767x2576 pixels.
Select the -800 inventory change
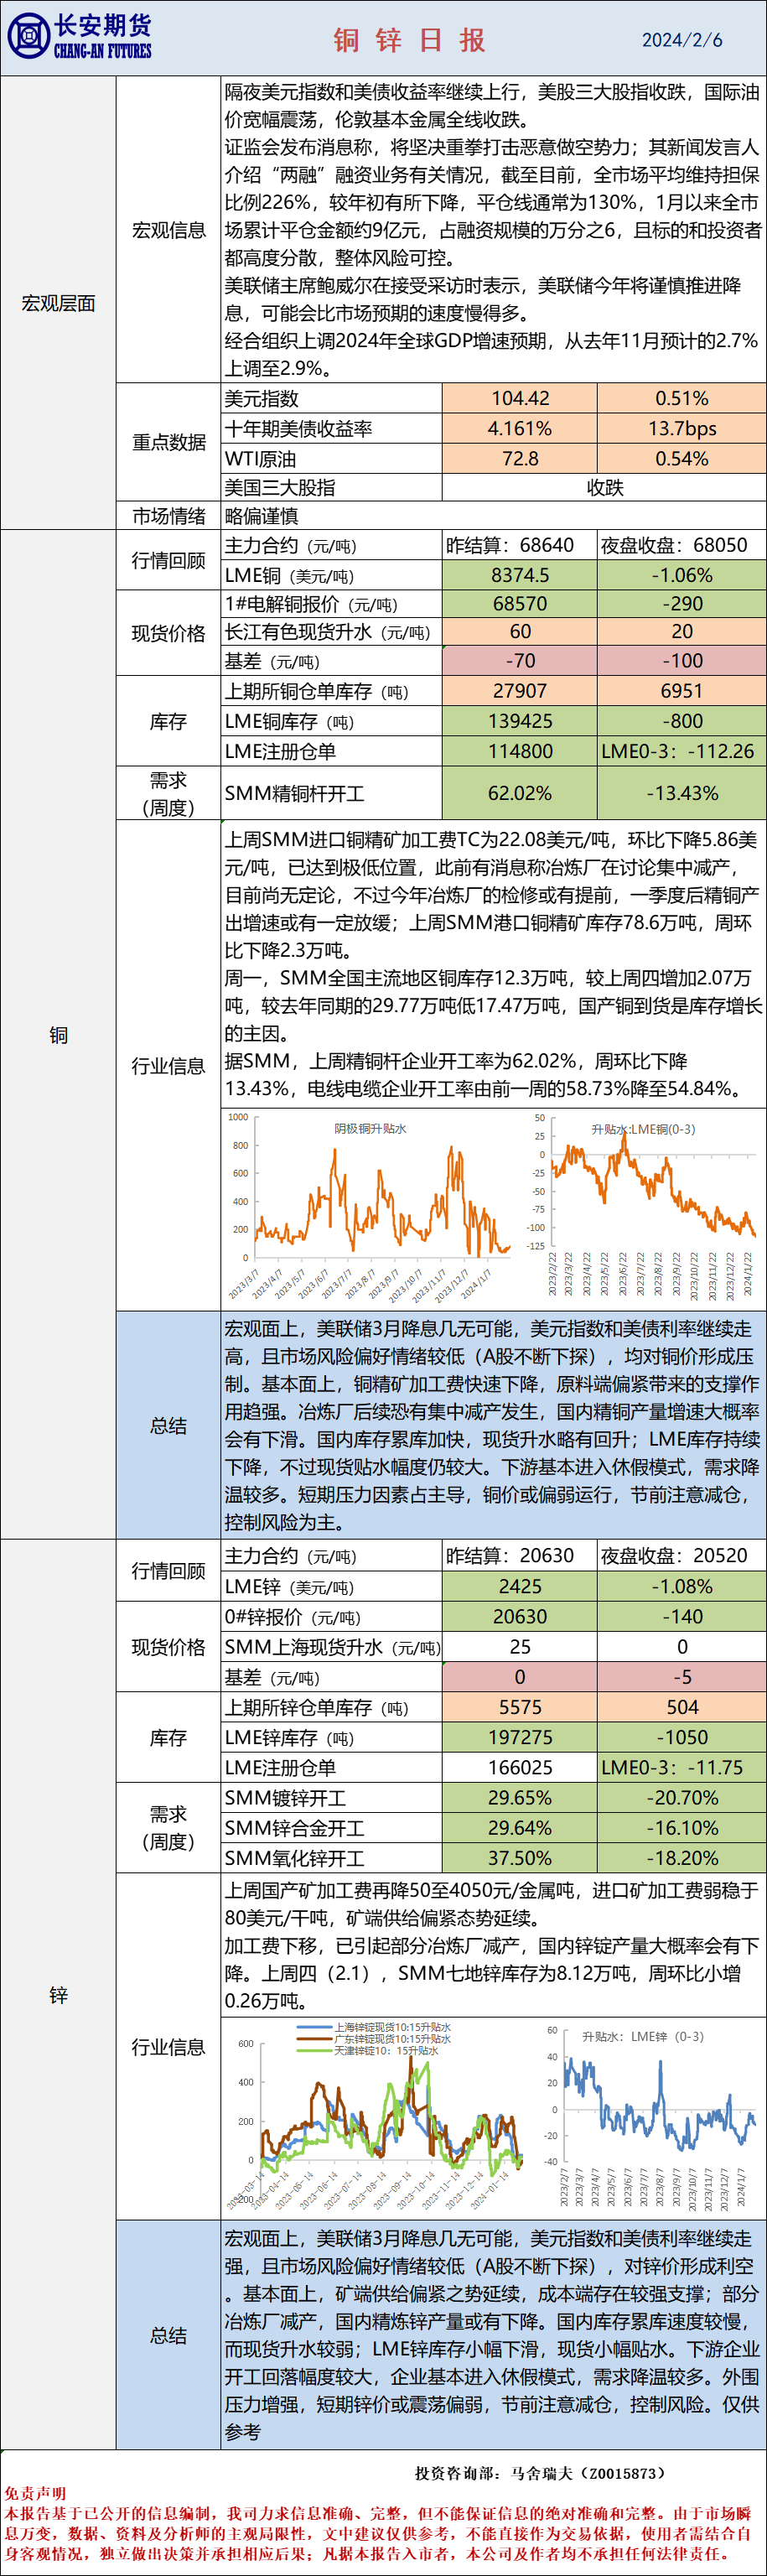pyautogui.click(x=682, y=721)
